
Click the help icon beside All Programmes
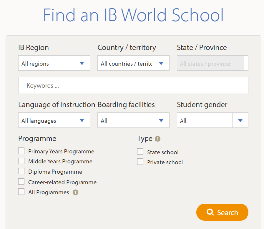click(x=75, y=192)
